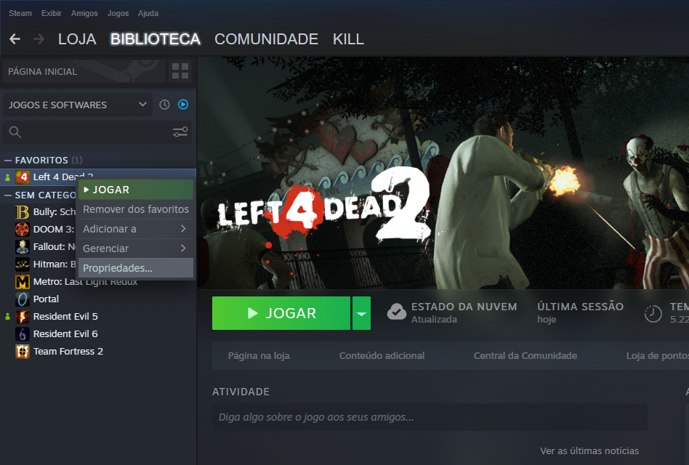Open Loja de pontos link
The height and width of the screenshot is (465, 689).
pos(657,356)
